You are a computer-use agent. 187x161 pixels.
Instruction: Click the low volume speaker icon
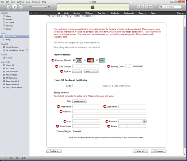(30, 7)
